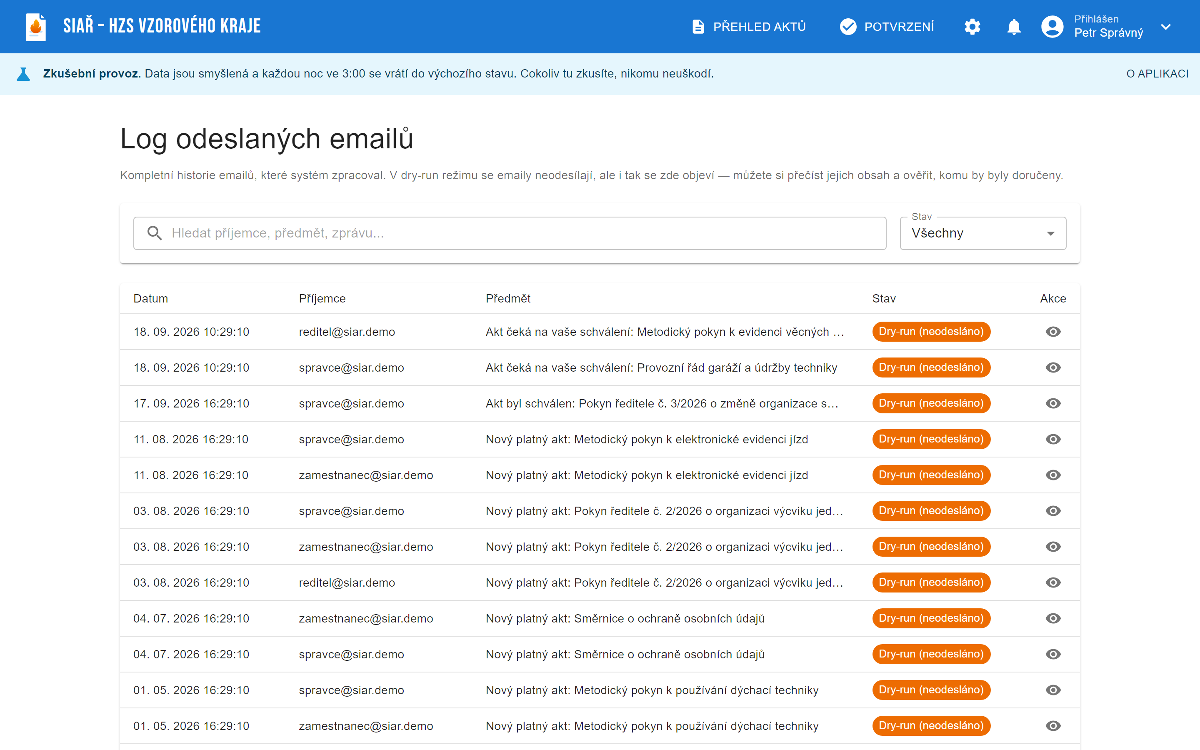Click the Stav column header

(884, 299)
